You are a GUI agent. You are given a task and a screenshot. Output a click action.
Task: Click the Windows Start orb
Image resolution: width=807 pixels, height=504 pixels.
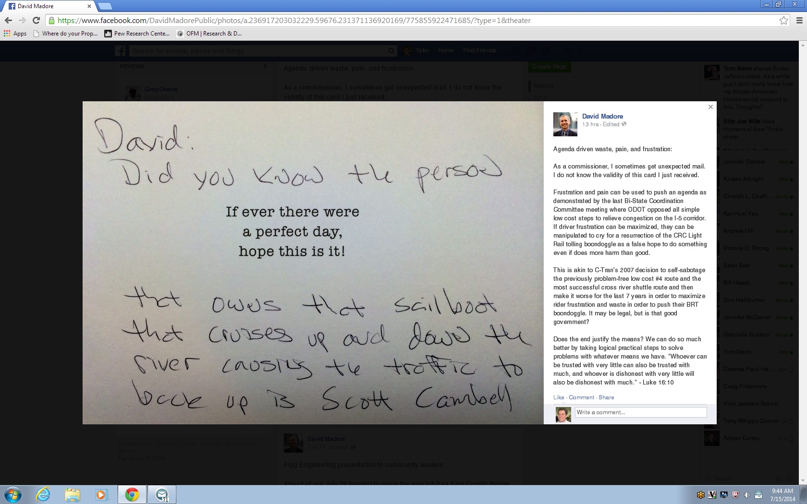point(12,494)
